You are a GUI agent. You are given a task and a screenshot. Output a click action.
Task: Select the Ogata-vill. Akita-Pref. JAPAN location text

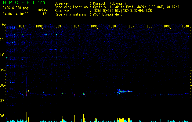pyautogui.click(x=136, y=7)
